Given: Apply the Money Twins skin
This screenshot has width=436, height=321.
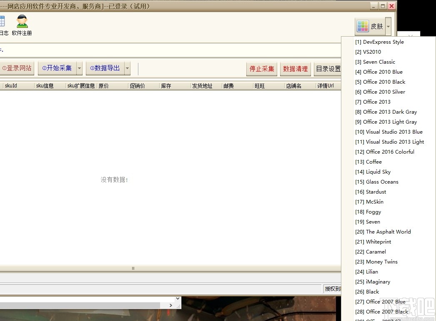Looking at the screenshot, I should tap(376, 262).
